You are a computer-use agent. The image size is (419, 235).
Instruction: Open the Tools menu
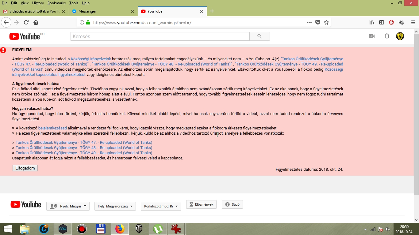74,3
